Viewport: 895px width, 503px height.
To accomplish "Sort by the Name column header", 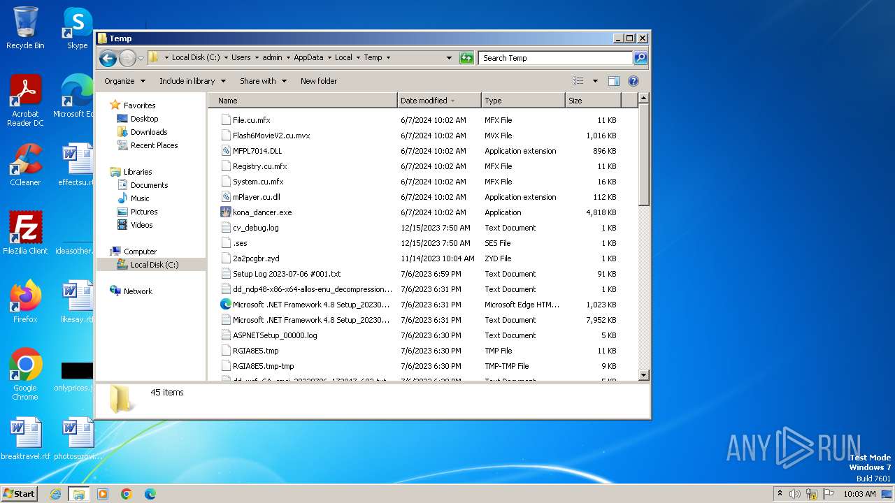I will click(303, 101).
